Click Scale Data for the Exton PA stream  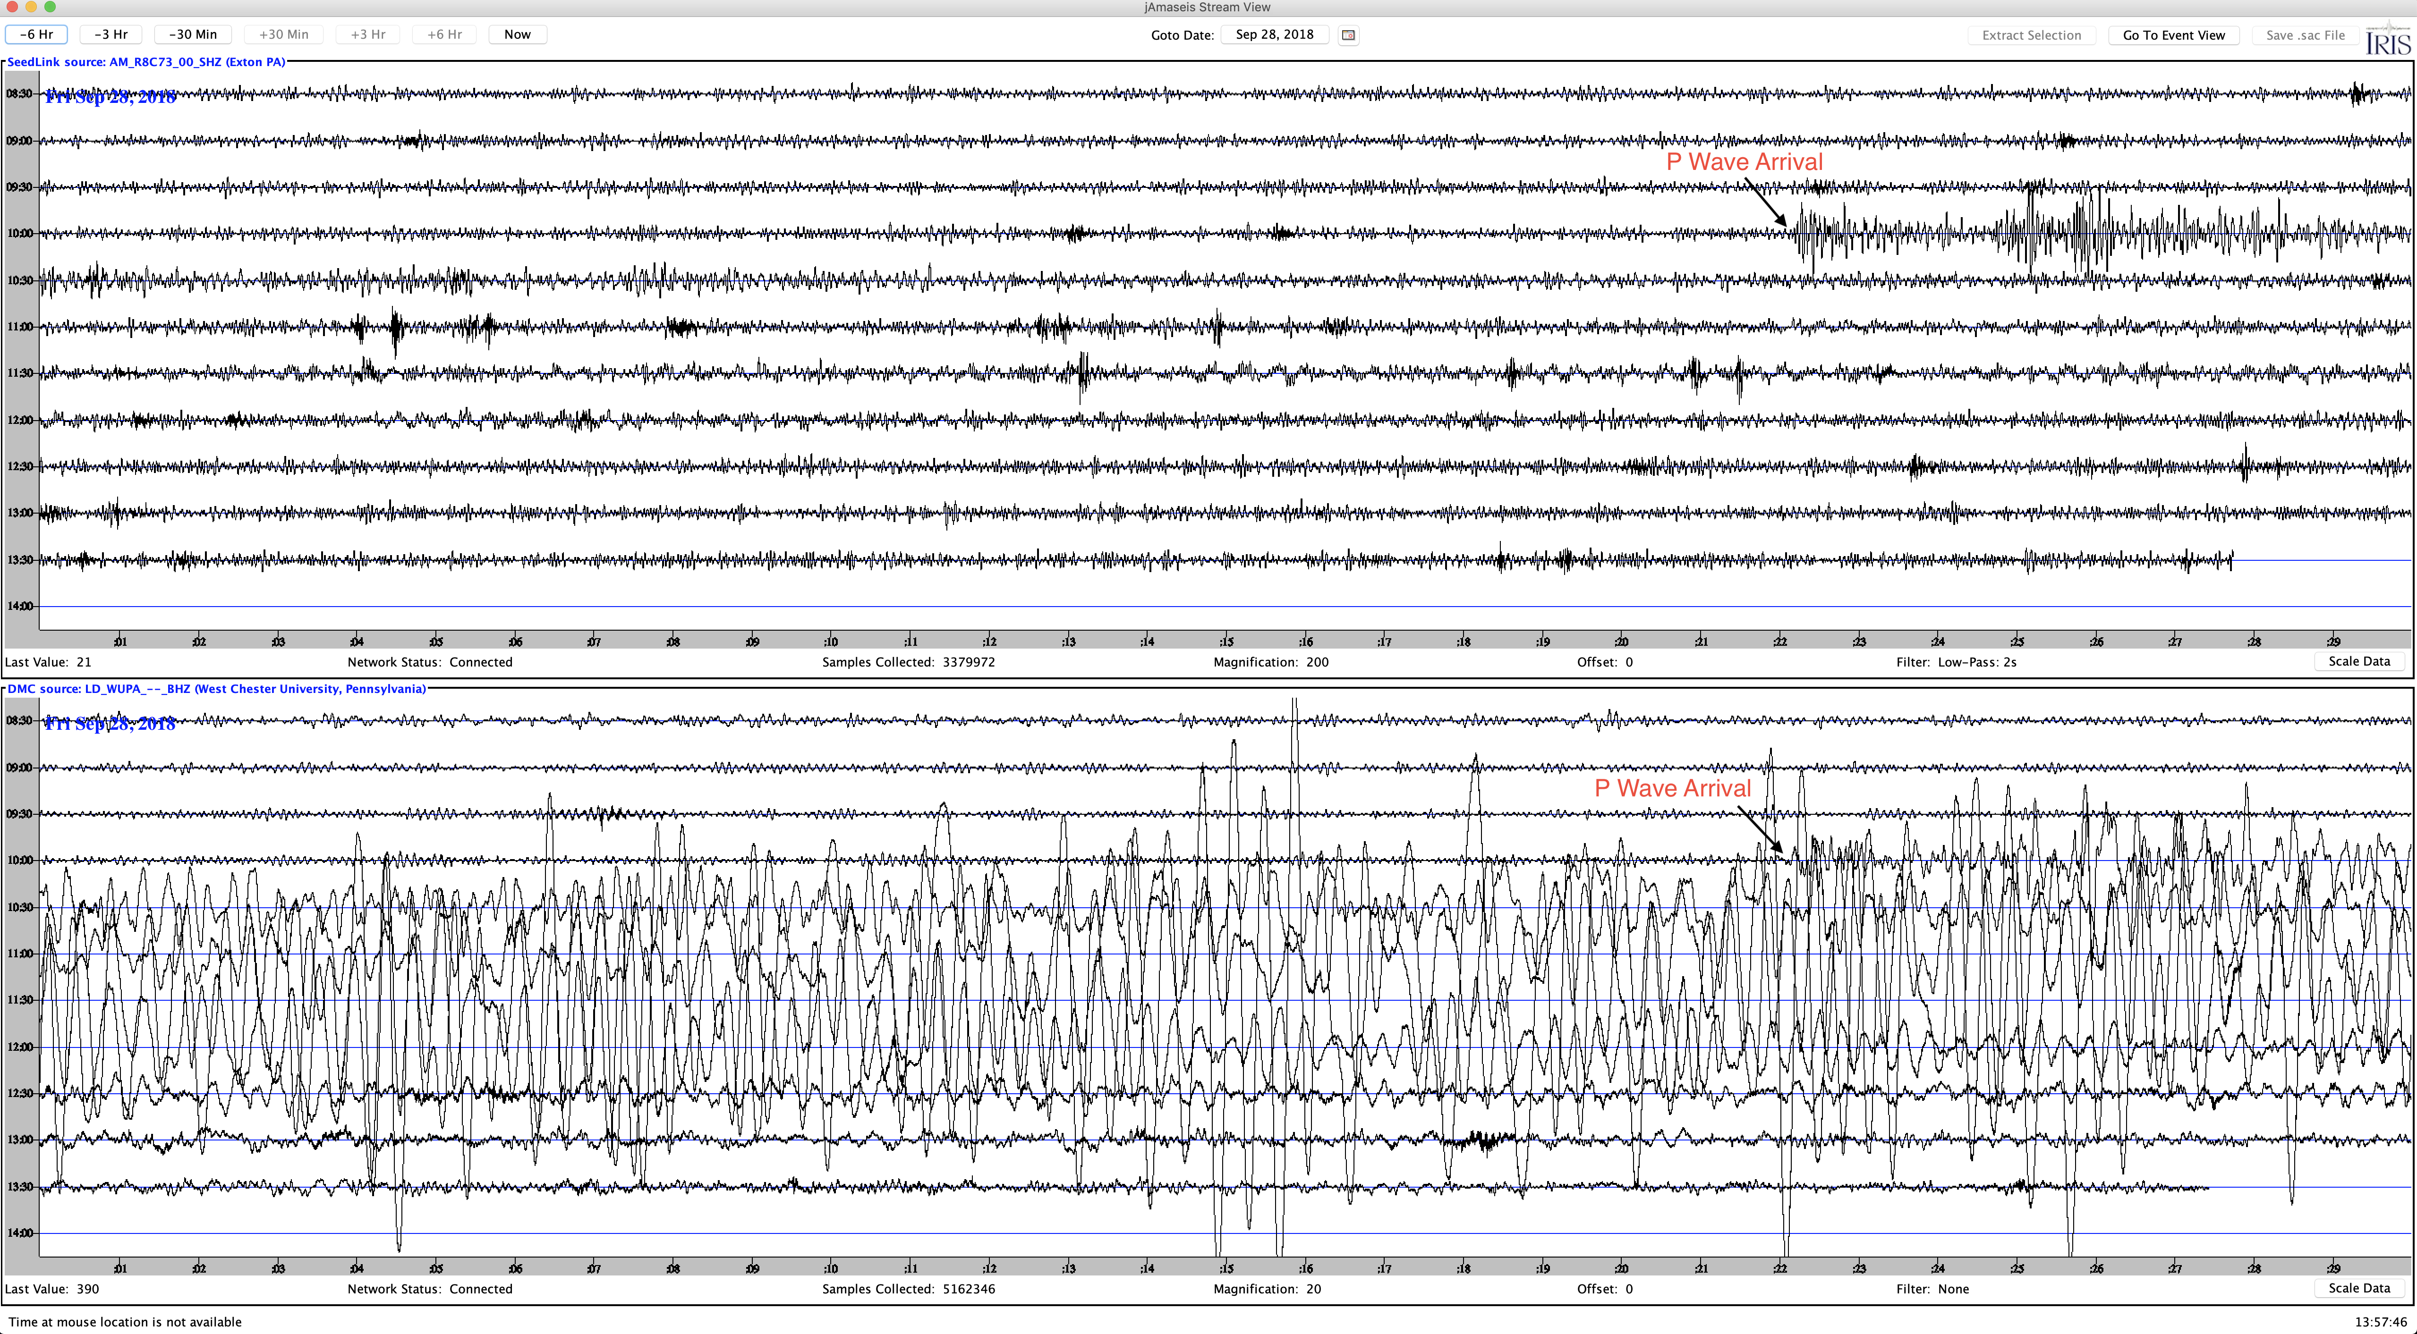[x=2359, y=661]
